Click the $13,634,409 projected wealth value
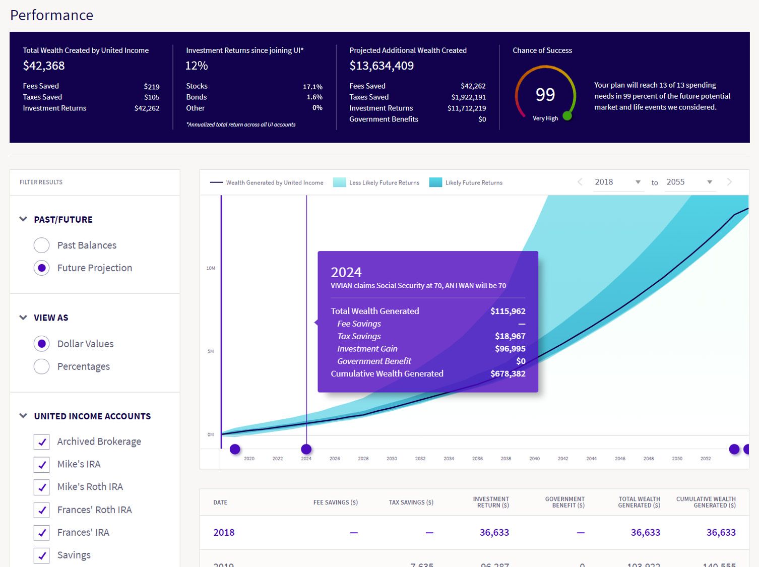The width and height of the screenshot is (759, 567). tap(382, 66)
